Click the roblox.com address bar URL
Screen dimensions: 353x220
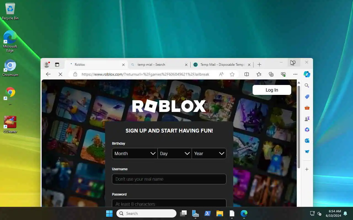[x=145, y=74]
